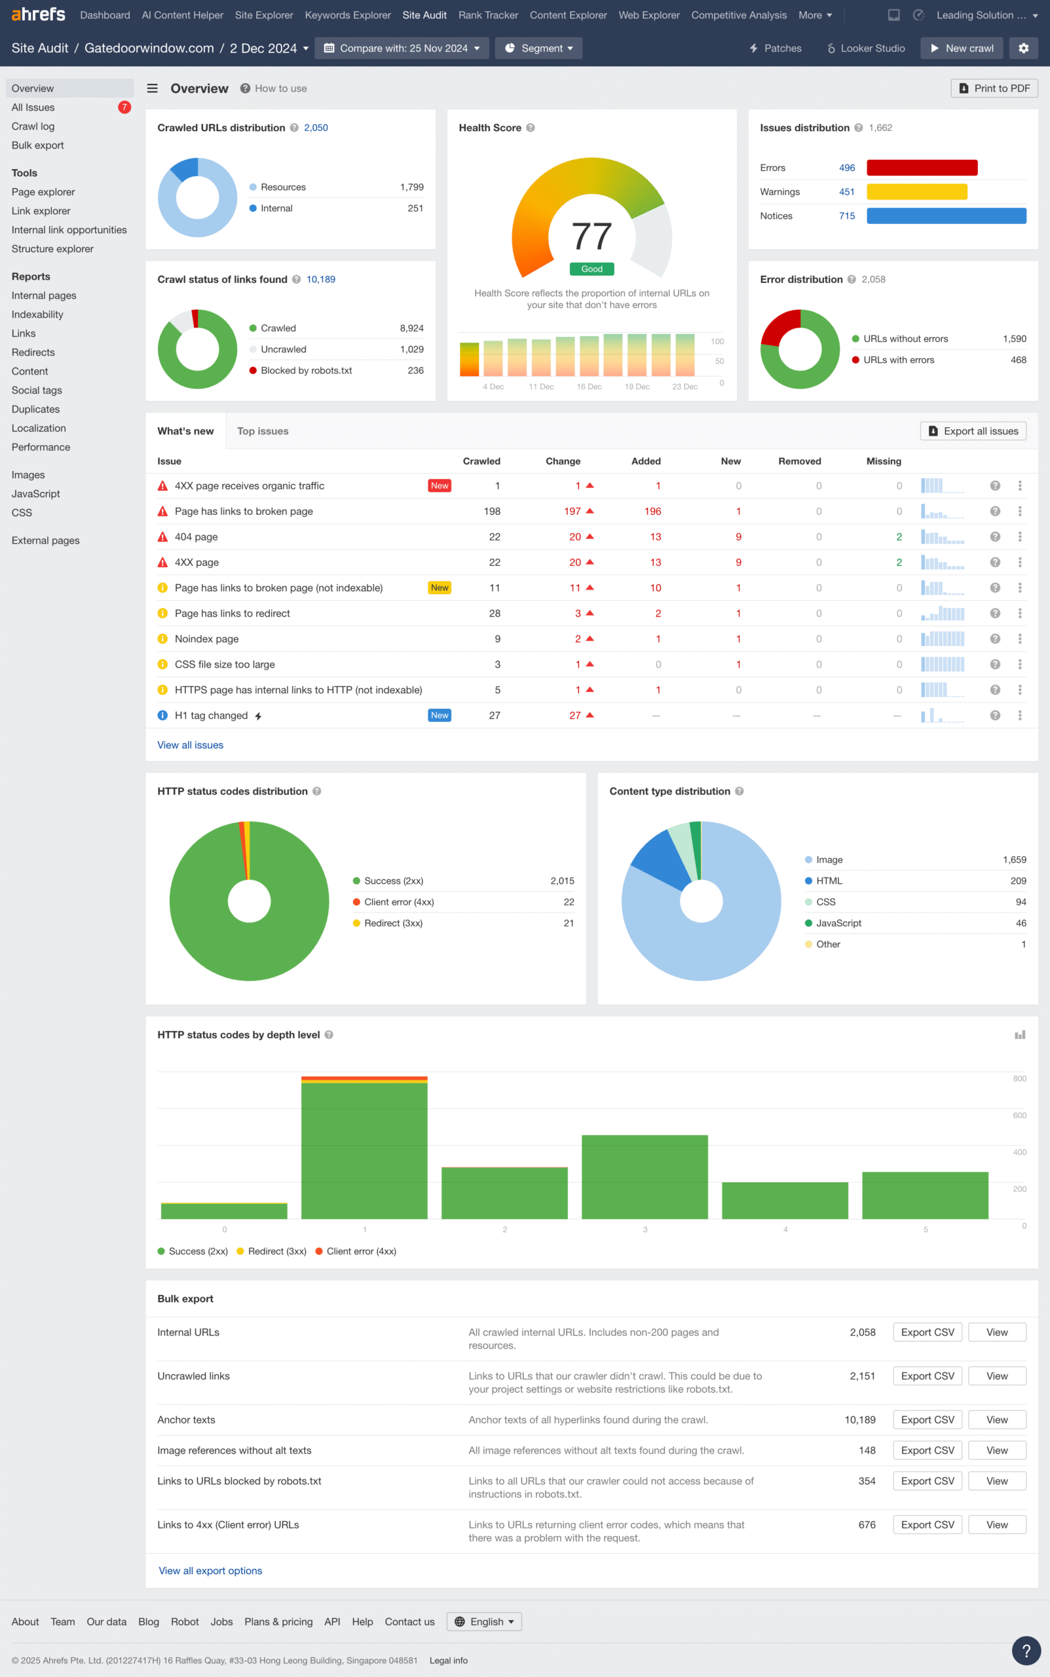Click the chart view icon in depth level panel
Viewport: 1050px width, 1677px height.
pos(1019,1034)
